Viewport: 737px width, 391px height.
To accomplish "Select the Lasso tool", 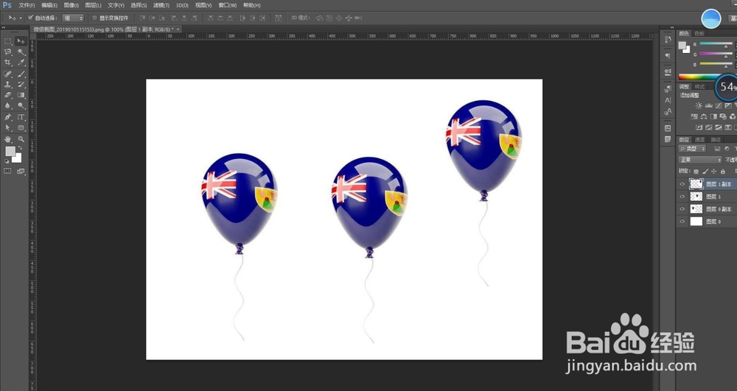I will (7, 52).
